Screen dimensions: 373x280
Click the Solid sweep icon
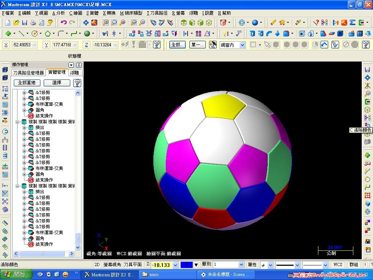pyautogui.click(x=269, y=34)
